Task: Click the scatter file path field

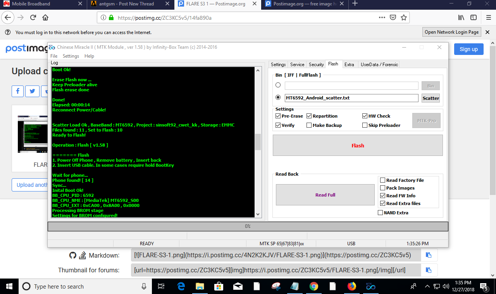Action: (x=351, y=98)
